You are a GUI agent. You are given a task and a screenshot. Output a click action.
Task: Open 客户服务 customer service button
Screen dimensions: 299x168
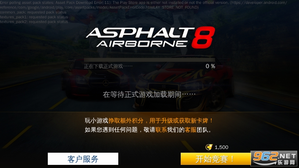[83, 159]
